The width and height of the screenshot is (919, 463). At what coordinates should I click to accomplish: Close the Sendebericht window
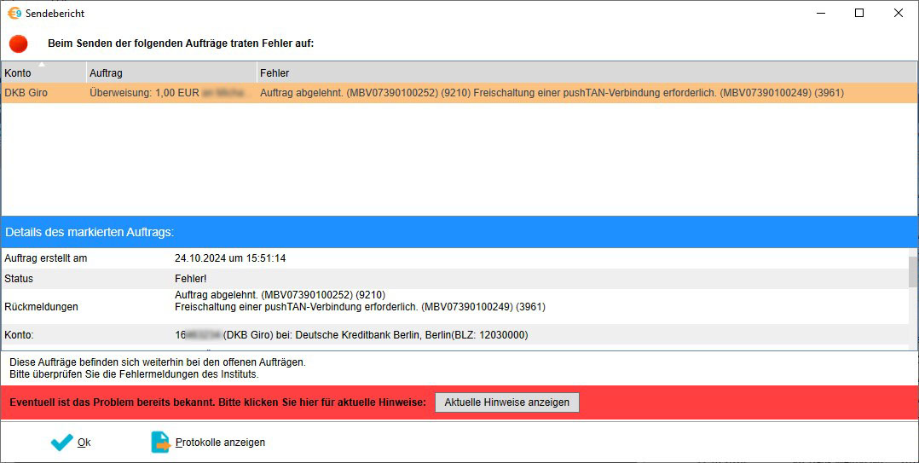click(898, 13)
